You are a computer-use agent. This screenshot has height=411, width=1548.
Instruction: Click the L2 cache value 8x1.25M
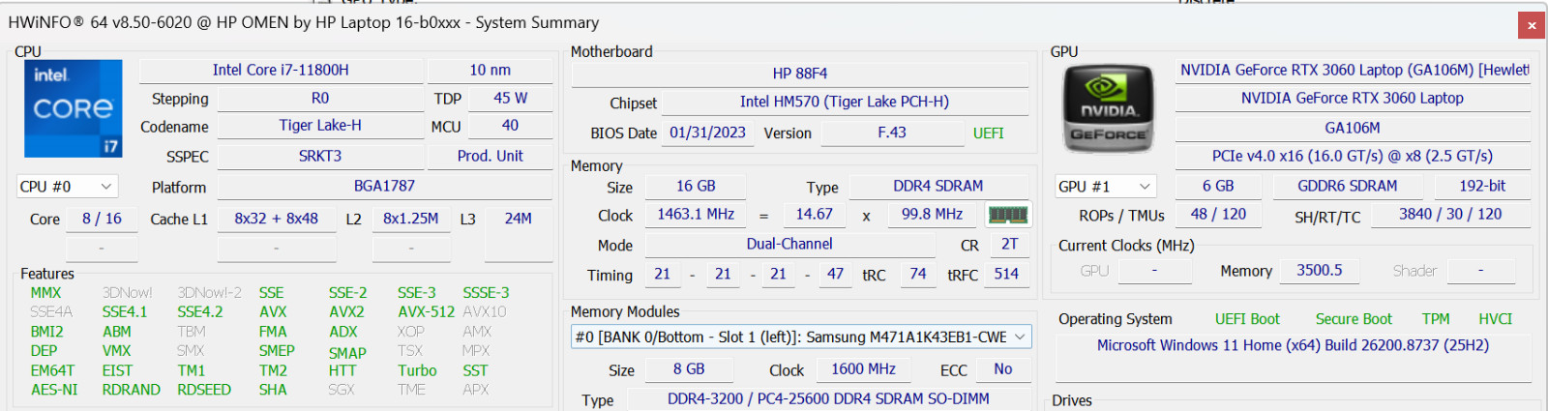tap(411, 219)
